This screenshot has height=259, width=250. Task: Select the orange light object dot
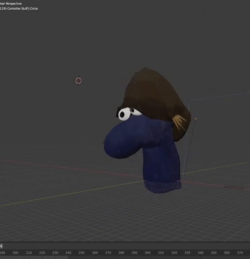coord(196,119)
